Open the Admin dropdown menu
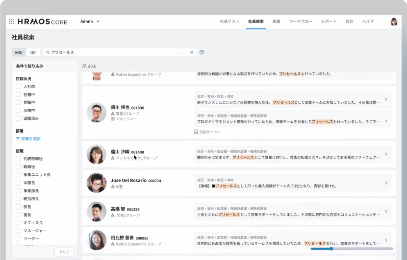The height and width of the screenshot is (260, 407). [x=90, y=22]
